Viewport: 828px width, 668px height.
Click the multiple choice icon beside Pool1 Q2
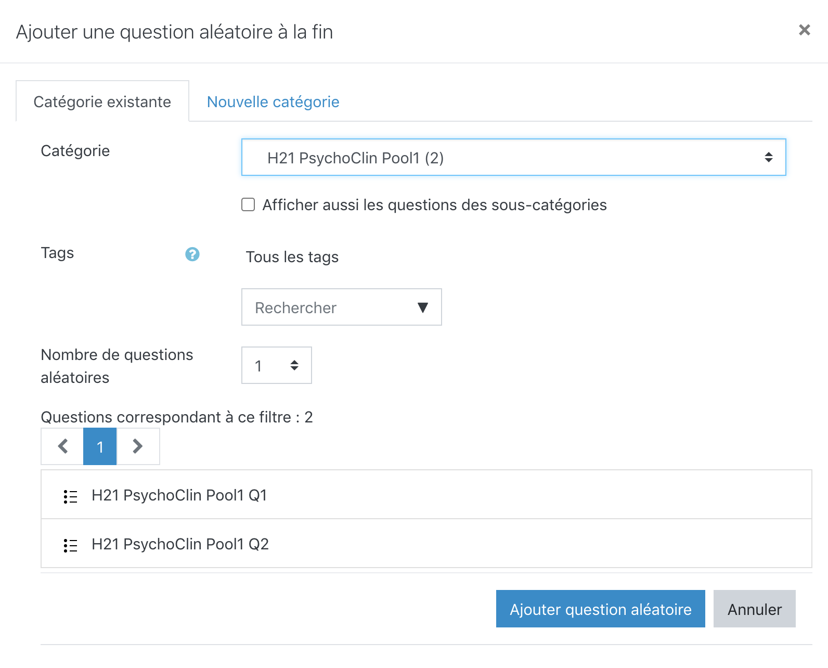pyautogui.click(x=70, y=545)
